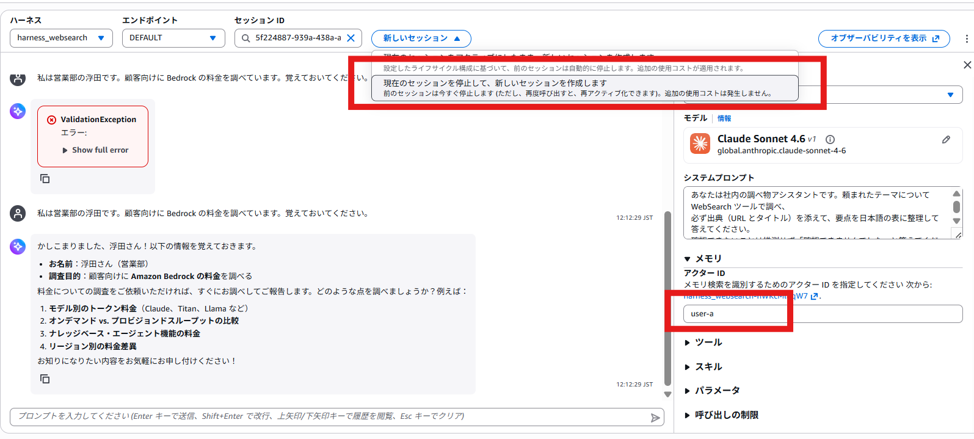Click into the セッション ID search field
The image size is (974, 439).
coord(298,38)
